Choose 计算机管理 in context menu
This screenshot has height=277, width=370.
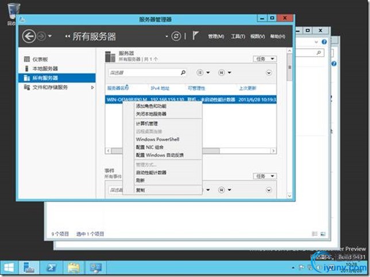(147, 124)
